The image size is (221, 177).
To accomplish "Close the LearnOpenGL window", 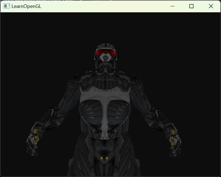I will pyautogui.click(x=211, y=6).
